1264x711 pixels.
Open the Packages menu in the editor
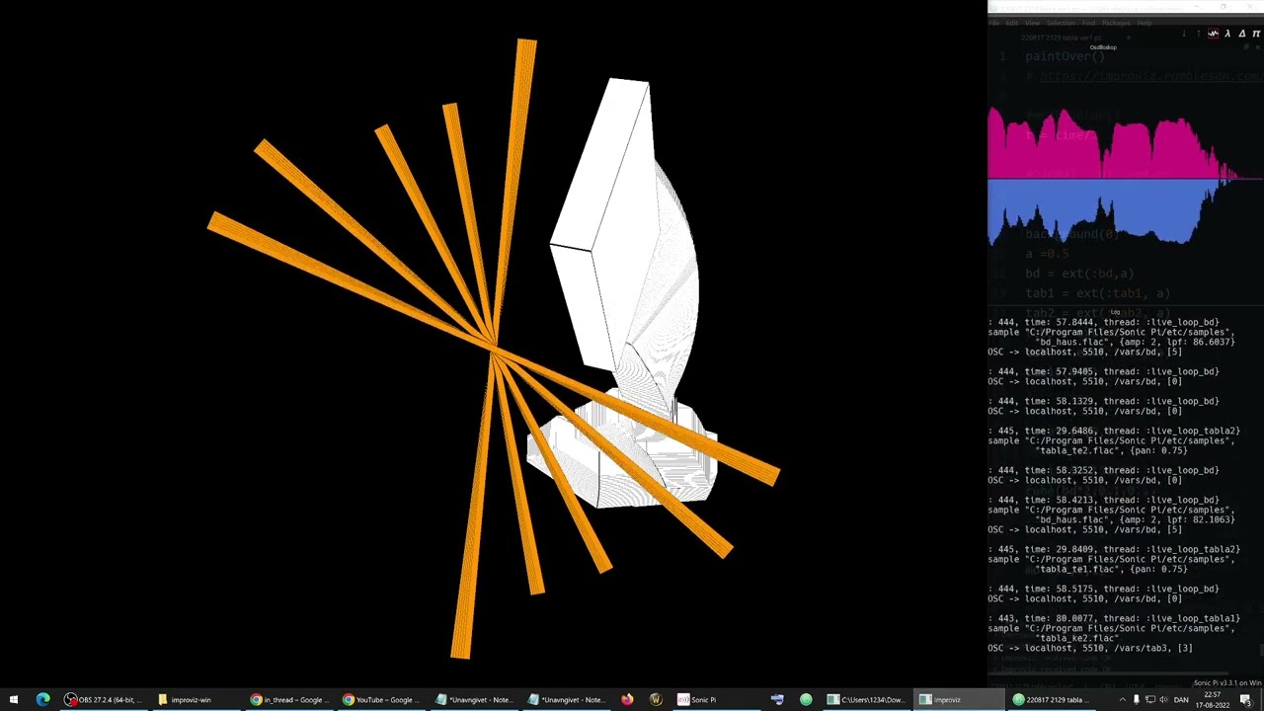[1117, 23]
